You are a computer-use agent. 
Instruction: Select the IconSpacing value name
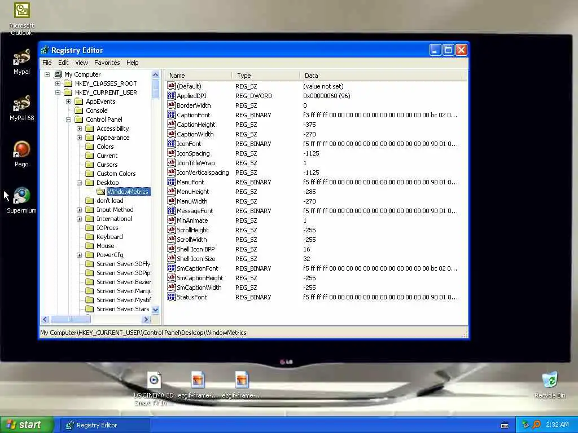pyautogui.click(x=193, y=153)
